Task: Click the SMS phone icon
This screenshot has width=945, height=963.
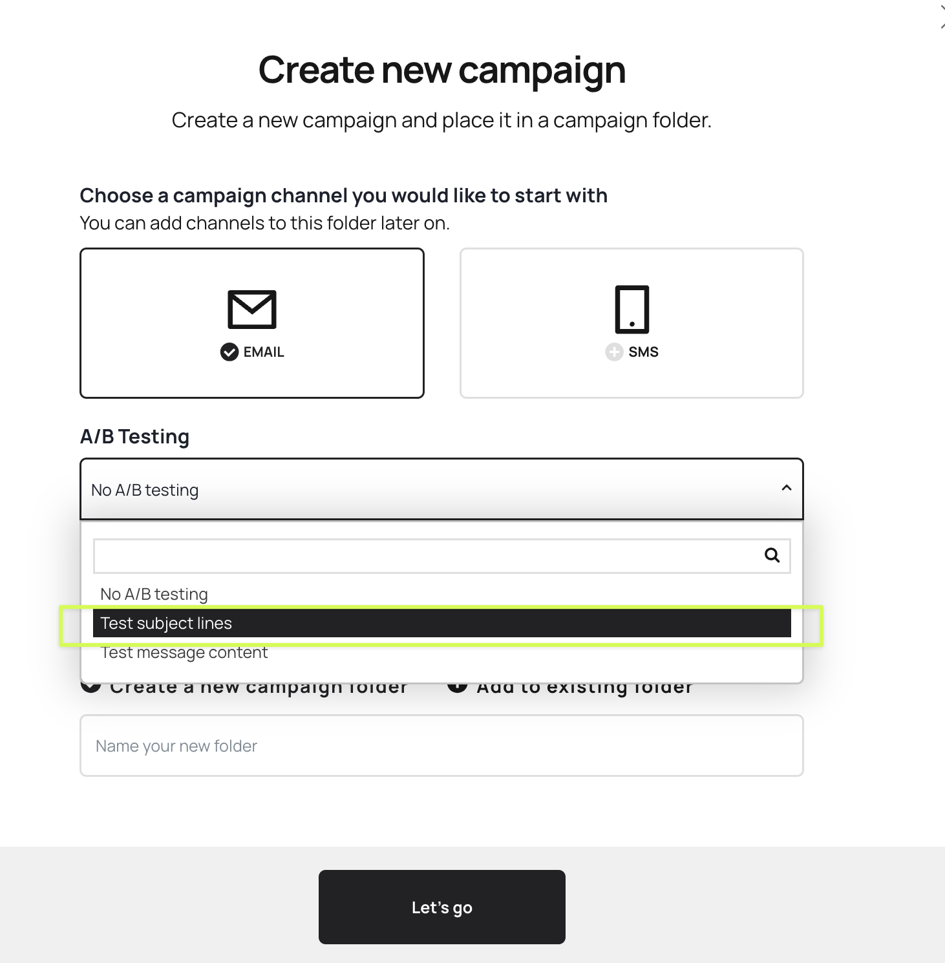Action: tap(632, 309)
